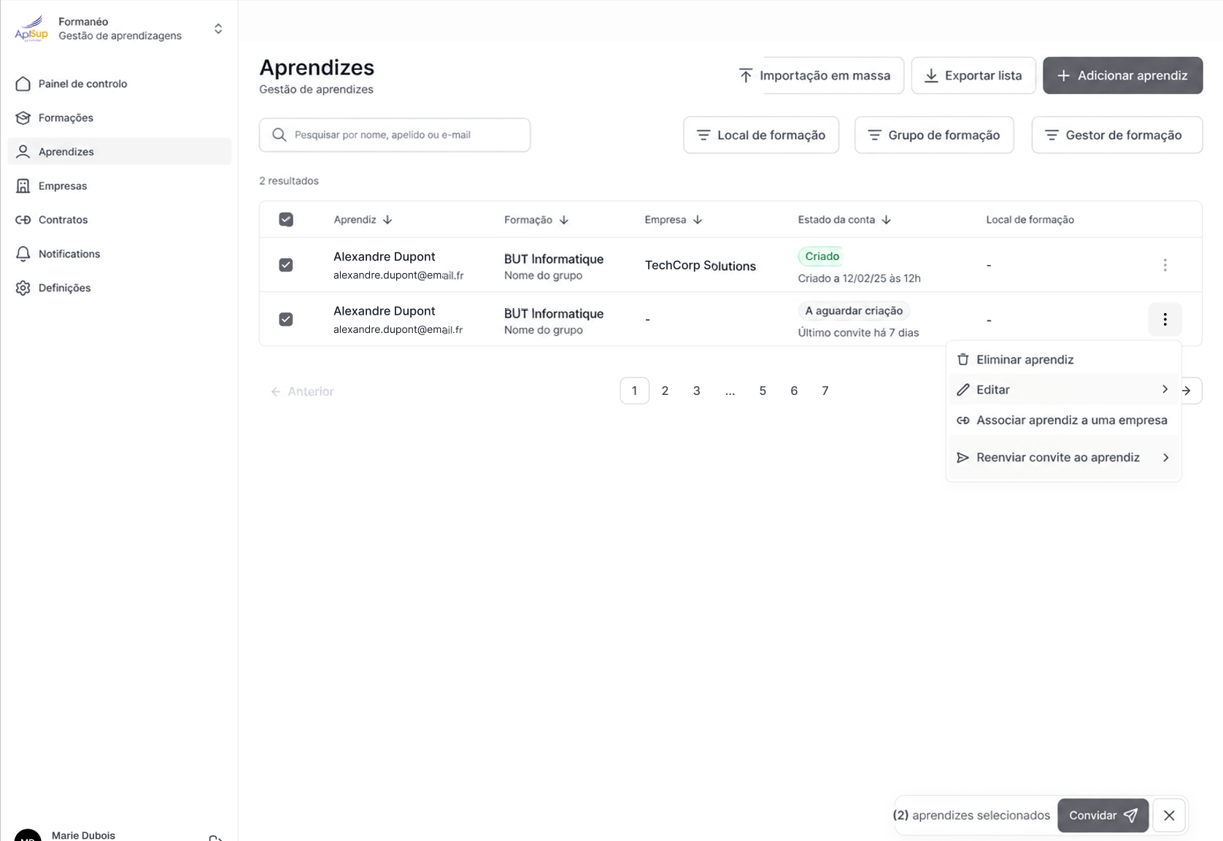Open Gestor de formação filter

point(1117,135)
